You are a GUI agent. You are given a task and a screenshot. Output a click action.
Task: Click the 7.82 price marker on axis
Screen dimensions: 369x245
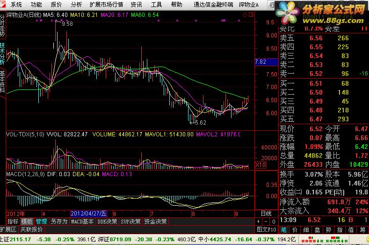(266, 62)
